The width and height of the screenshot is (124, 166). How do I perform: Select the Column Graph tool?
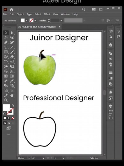click(6, 90)
